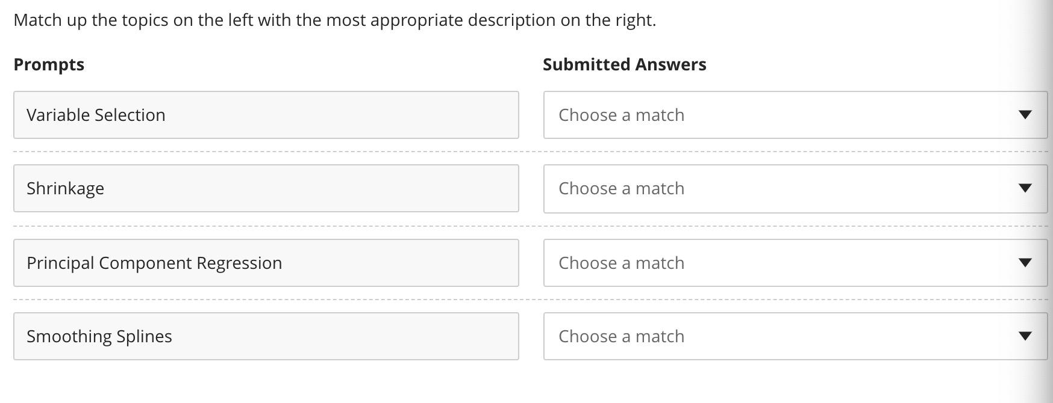Viewport: 1053px width, 403px height.
Task: Click the dropdown arrow beside Shrinkage's answer
Action: tap(1024, 188)
